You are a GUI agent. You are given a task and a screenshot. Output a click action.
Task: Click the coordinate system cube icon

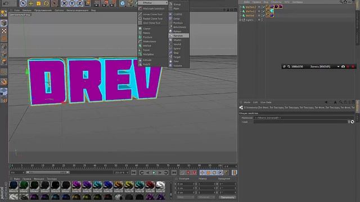pyautogui.click(x=88, y=3)
